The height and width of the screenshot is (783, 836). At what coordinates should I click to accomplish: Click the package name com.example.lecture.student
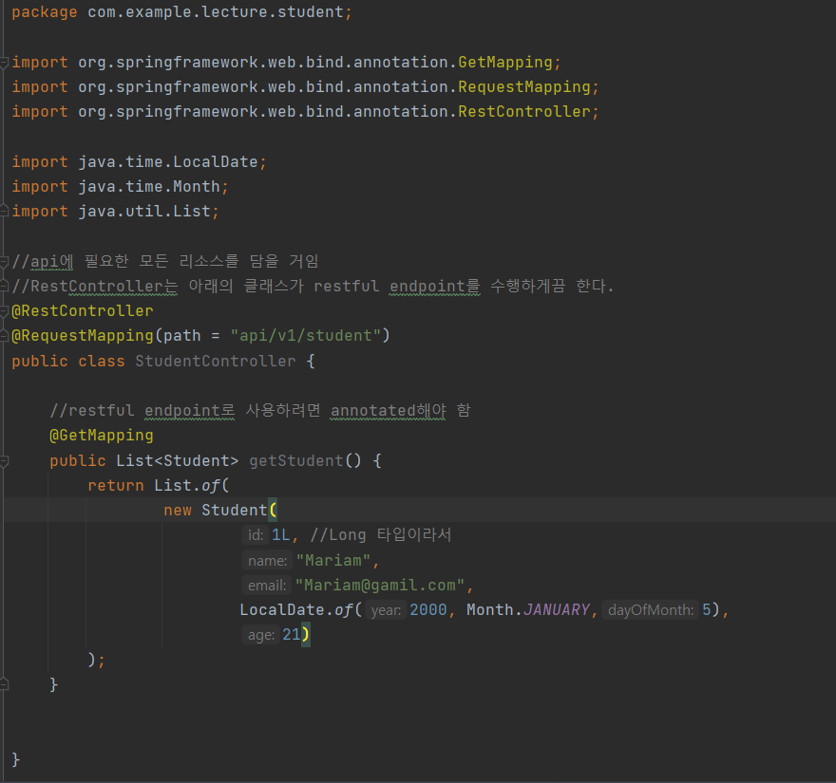[x=216, y=12]
